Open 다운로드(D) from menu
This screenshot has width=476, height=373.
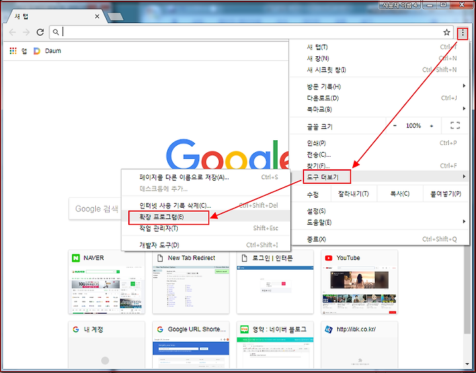click(x=379, y=98)
